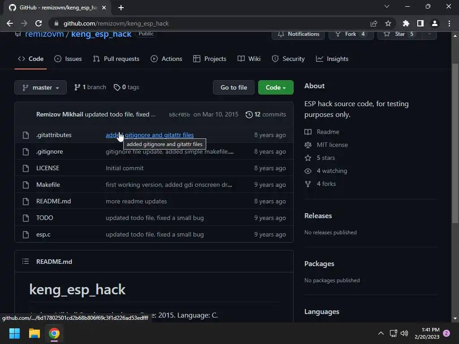Click the Releases heading link
459x344 pixels.
(318, 215)
